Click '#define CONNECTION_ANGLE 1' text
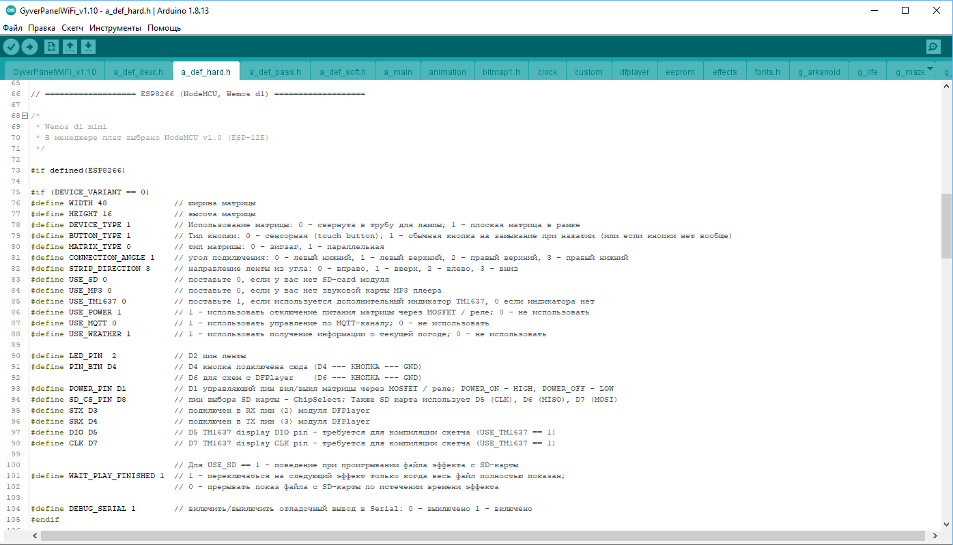 [x=93, y=258]
